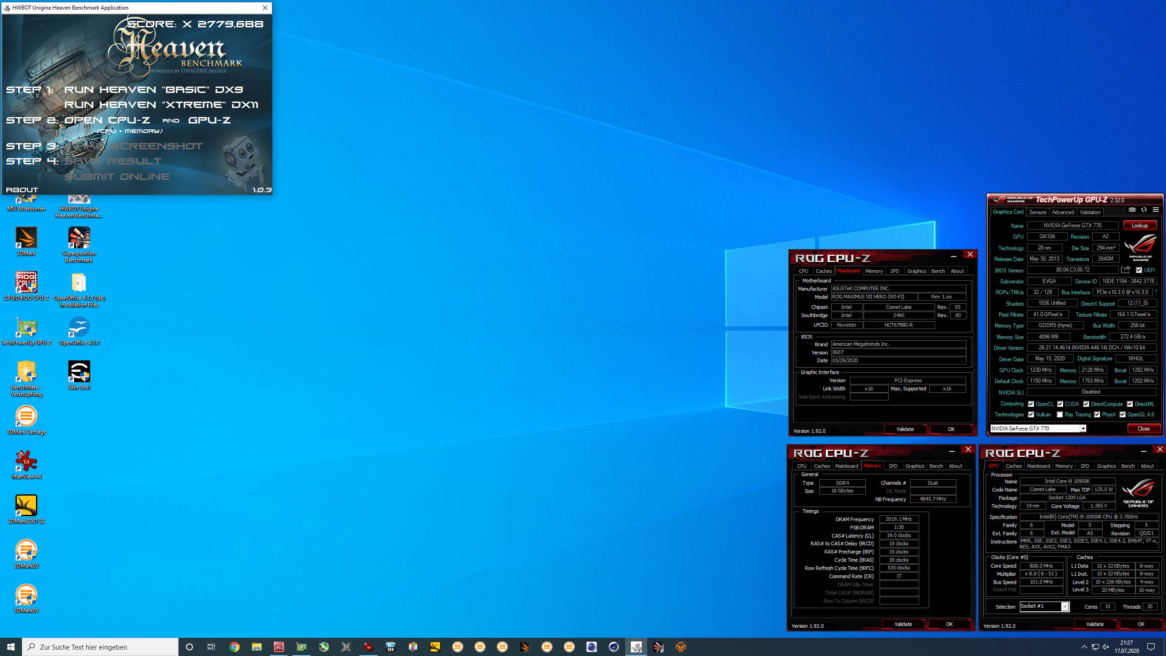This screenshot has height=656, width=1166.
Task: Click the muted volume tray icon
Action: (x=1106, y=647)
